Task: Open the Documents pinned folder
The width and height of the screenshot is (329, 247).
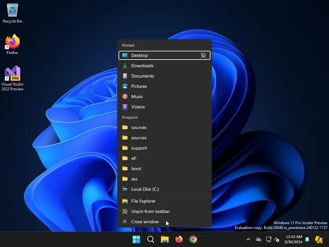Action: 164,76
